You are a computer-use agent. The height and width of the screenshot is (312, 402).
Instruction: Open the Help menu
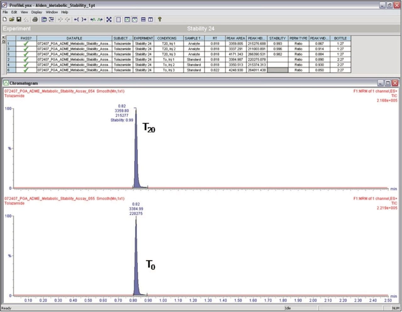[65, 12]
